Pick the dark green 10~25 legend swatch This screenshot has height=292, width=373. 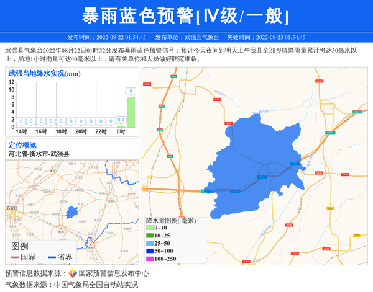click(150, 236)
